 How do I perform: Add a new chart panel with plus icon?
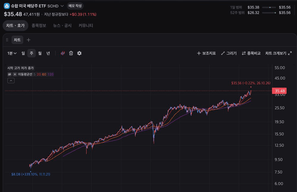[29, 40]
